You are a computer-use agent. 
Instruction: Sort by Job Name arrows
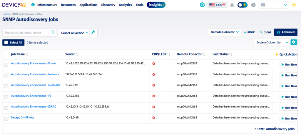tap(27, 54)
